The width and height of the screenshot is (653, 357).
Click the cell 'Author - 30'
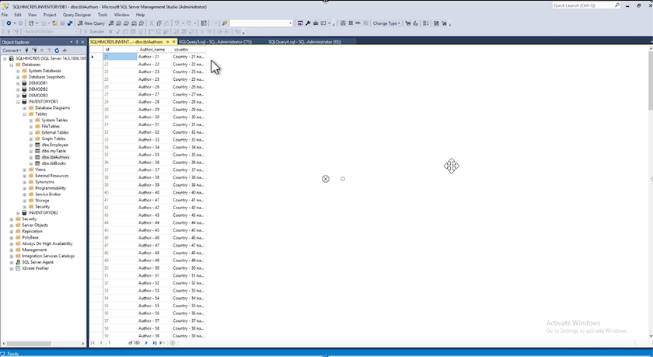click(155, 117)
